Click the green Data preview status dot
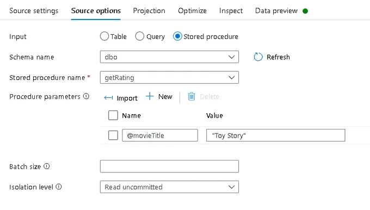 click(x=305, y=11)
